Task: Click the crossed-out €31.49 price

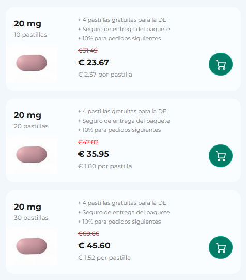Action: 88,51
